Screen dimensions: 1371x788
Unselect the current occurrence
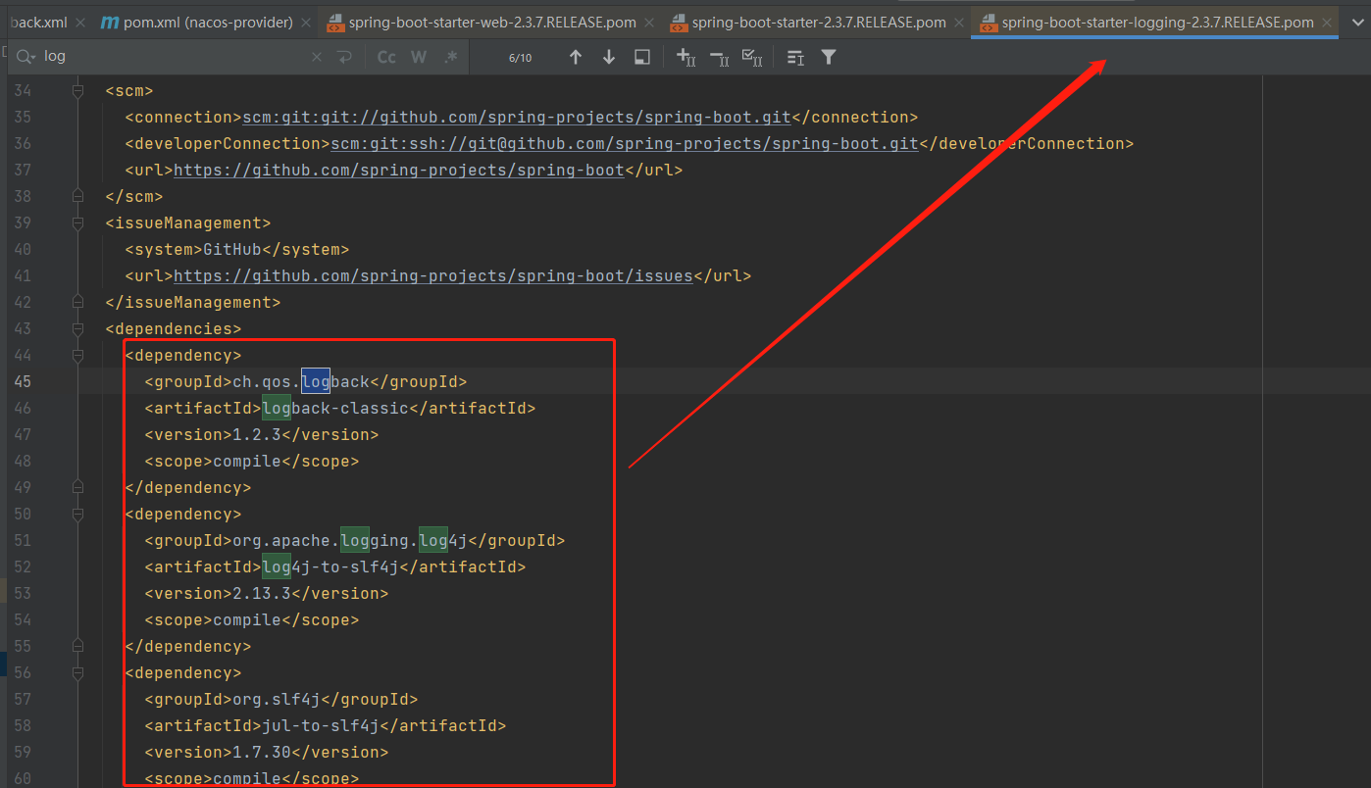pyautogui.click(x=719, y=58)
